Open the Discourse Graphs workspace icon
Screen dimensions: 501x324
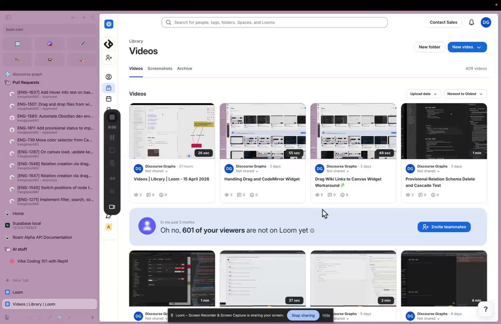click(x=109, y=44)
